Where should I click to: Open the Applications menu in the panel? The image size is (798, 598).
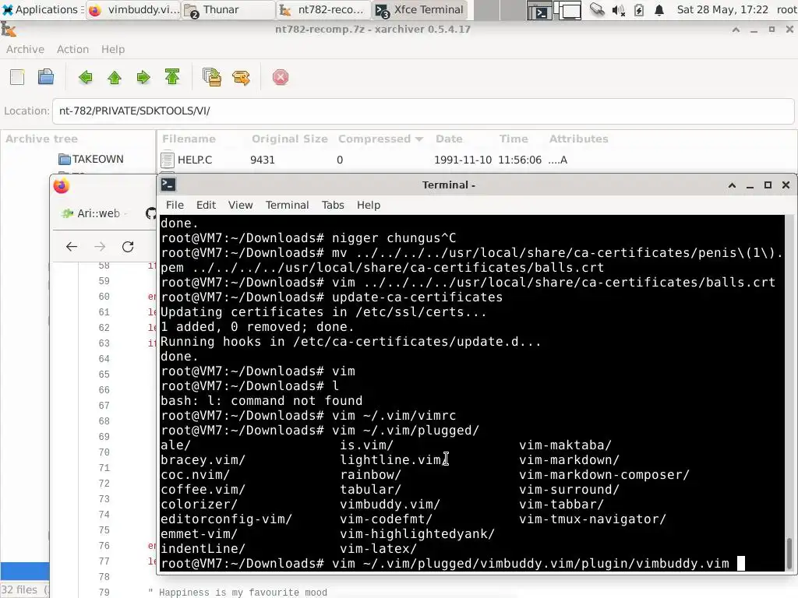pyautogui.click(x=42, y=9)
